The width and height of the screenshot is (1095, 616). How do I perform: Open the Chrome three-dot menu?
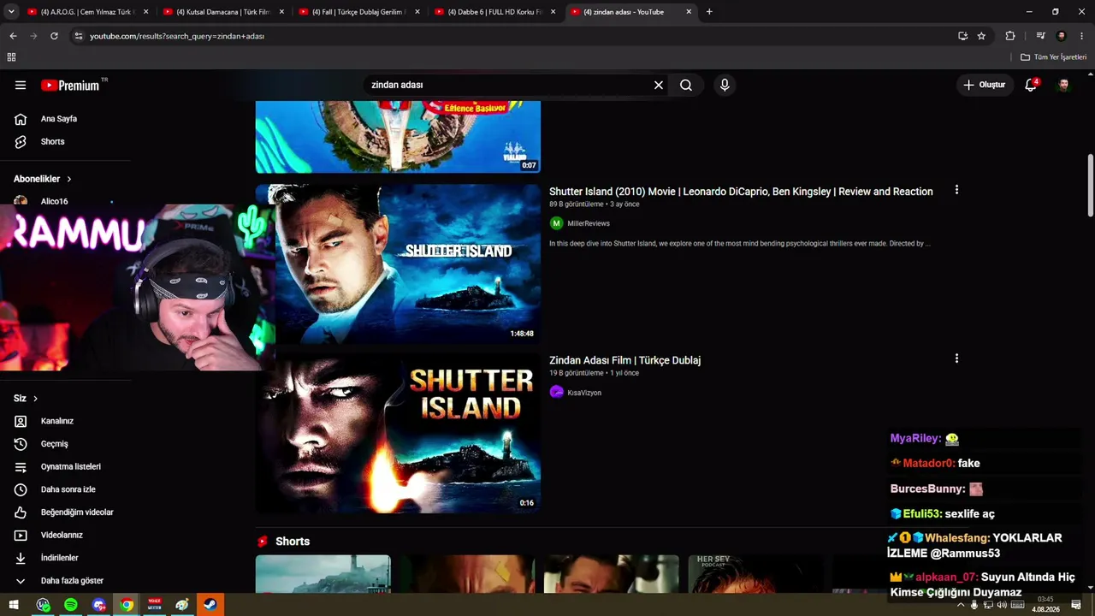click(x=1083, y=36)
